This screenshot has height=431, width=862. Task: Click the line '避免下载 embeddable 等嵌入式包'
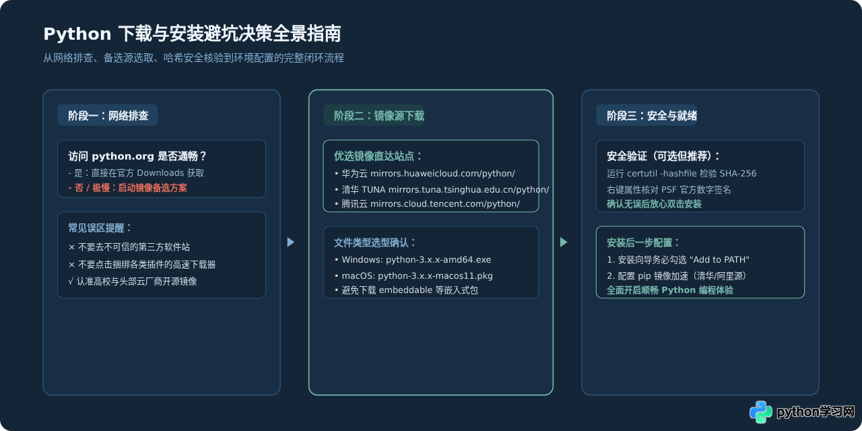coord(406,290)
